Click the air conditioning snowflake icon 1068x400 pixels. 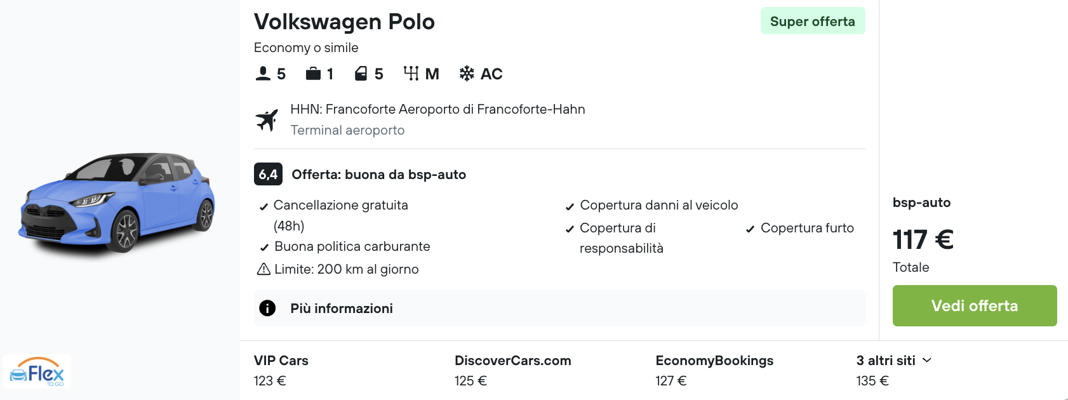tap(467, 74)
